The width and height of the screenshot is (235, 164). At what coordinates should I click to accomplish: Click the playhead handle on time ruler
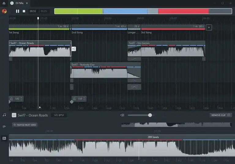click(x=38, y=18)
